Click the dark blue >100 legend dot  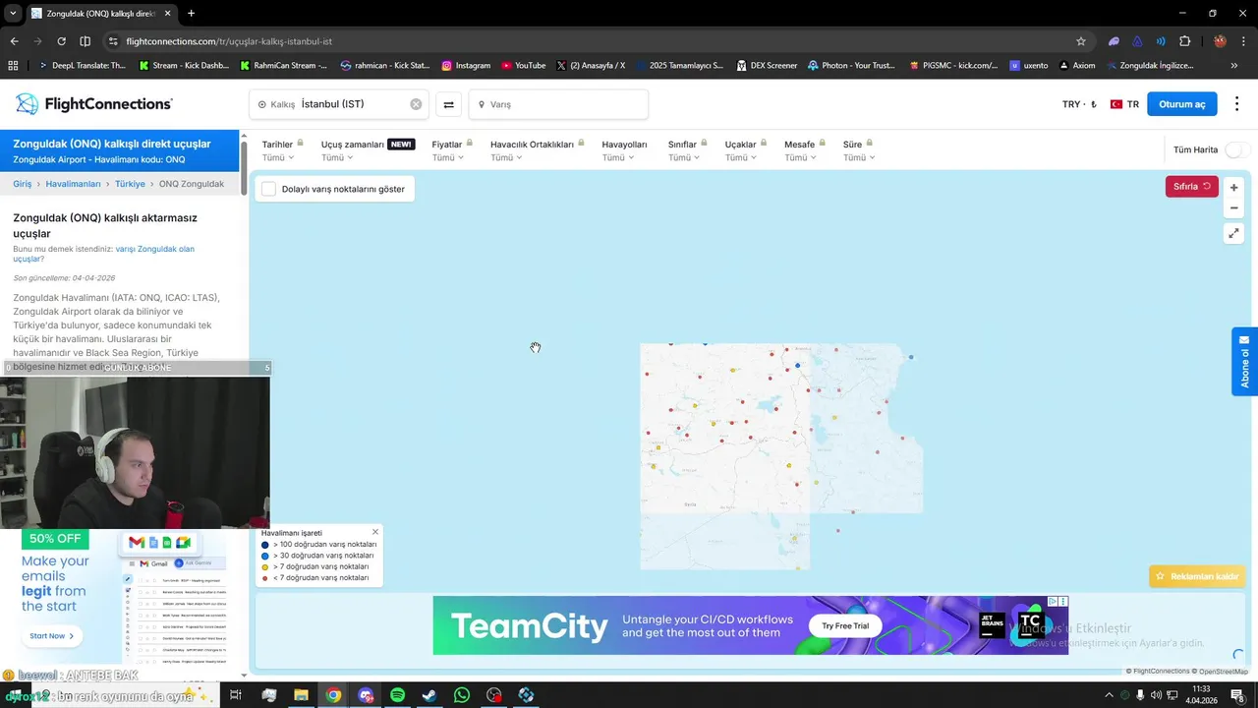pos(265,545)
